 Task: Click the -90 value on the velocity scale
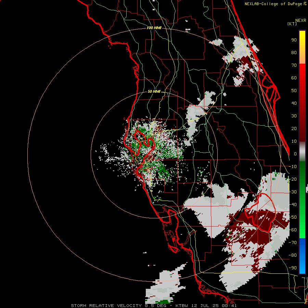[x=293, y=268]
